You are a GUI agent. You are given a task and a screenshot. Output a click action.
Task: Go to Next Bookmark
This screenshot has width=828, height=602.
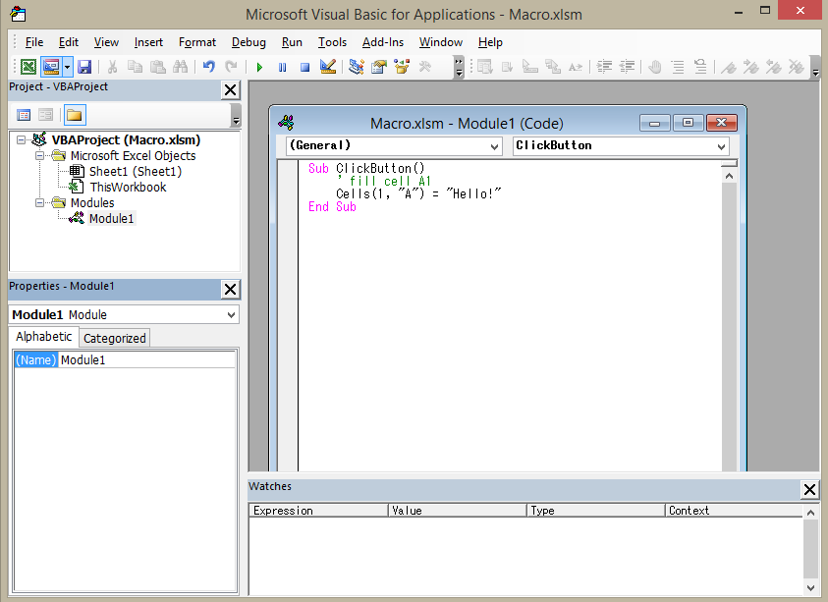coord(751,67)
